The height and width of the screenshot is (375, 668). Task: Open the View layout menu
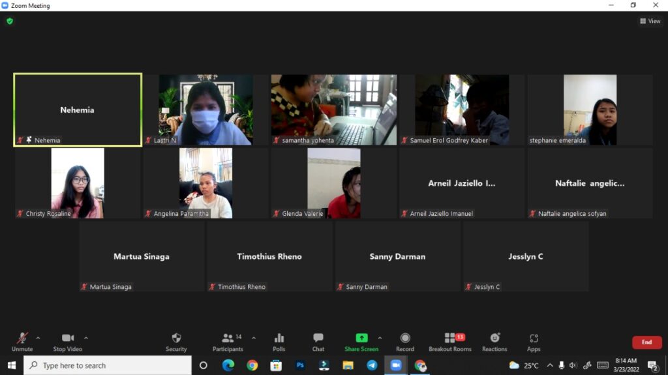tap(650, 21)
